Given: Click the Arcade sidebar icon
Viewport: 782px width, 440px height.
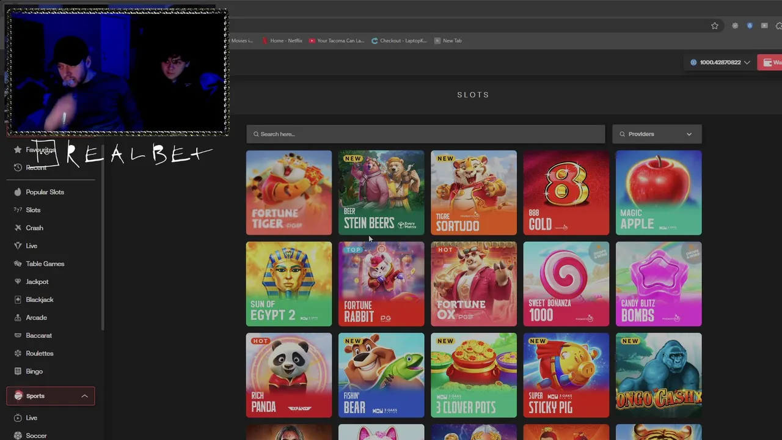Looking at the screenshot, I should (18, 318).
